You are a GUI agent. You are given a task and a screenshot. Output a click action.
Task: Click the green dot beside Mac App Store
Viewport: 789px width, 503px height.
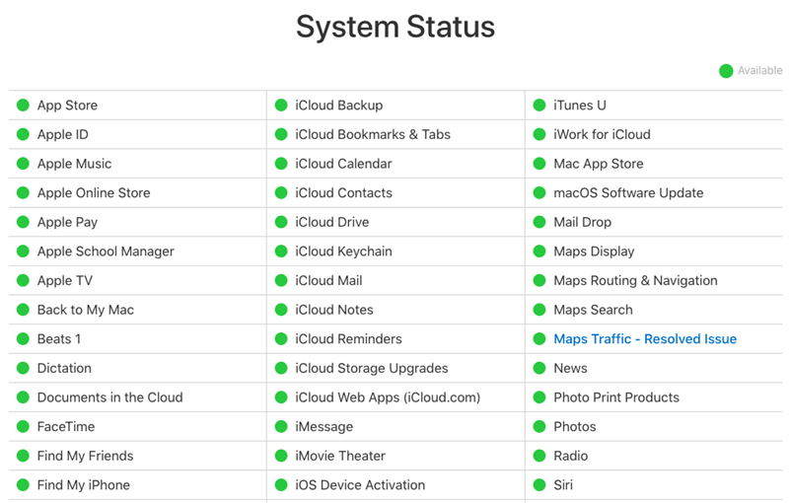coord(539,164)
